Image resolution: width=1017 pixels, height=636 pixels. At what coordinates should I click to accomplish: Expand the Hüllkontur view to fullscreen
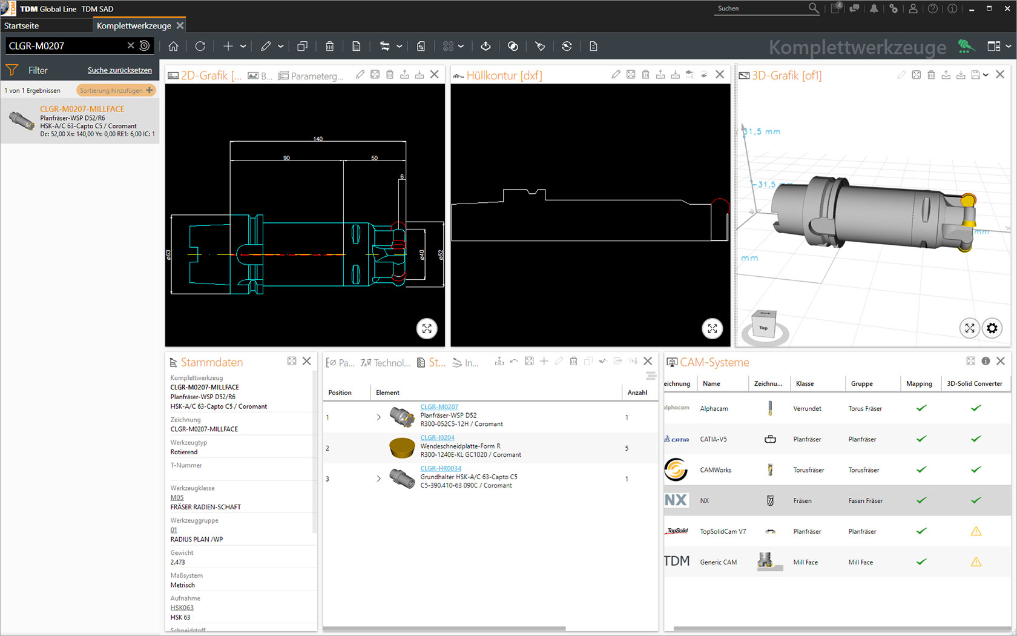point(713,328)
